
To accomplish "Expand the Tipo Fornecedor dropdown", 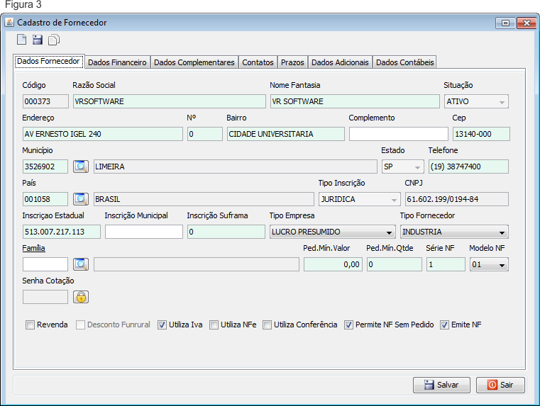I will click(x=454, y=232).
